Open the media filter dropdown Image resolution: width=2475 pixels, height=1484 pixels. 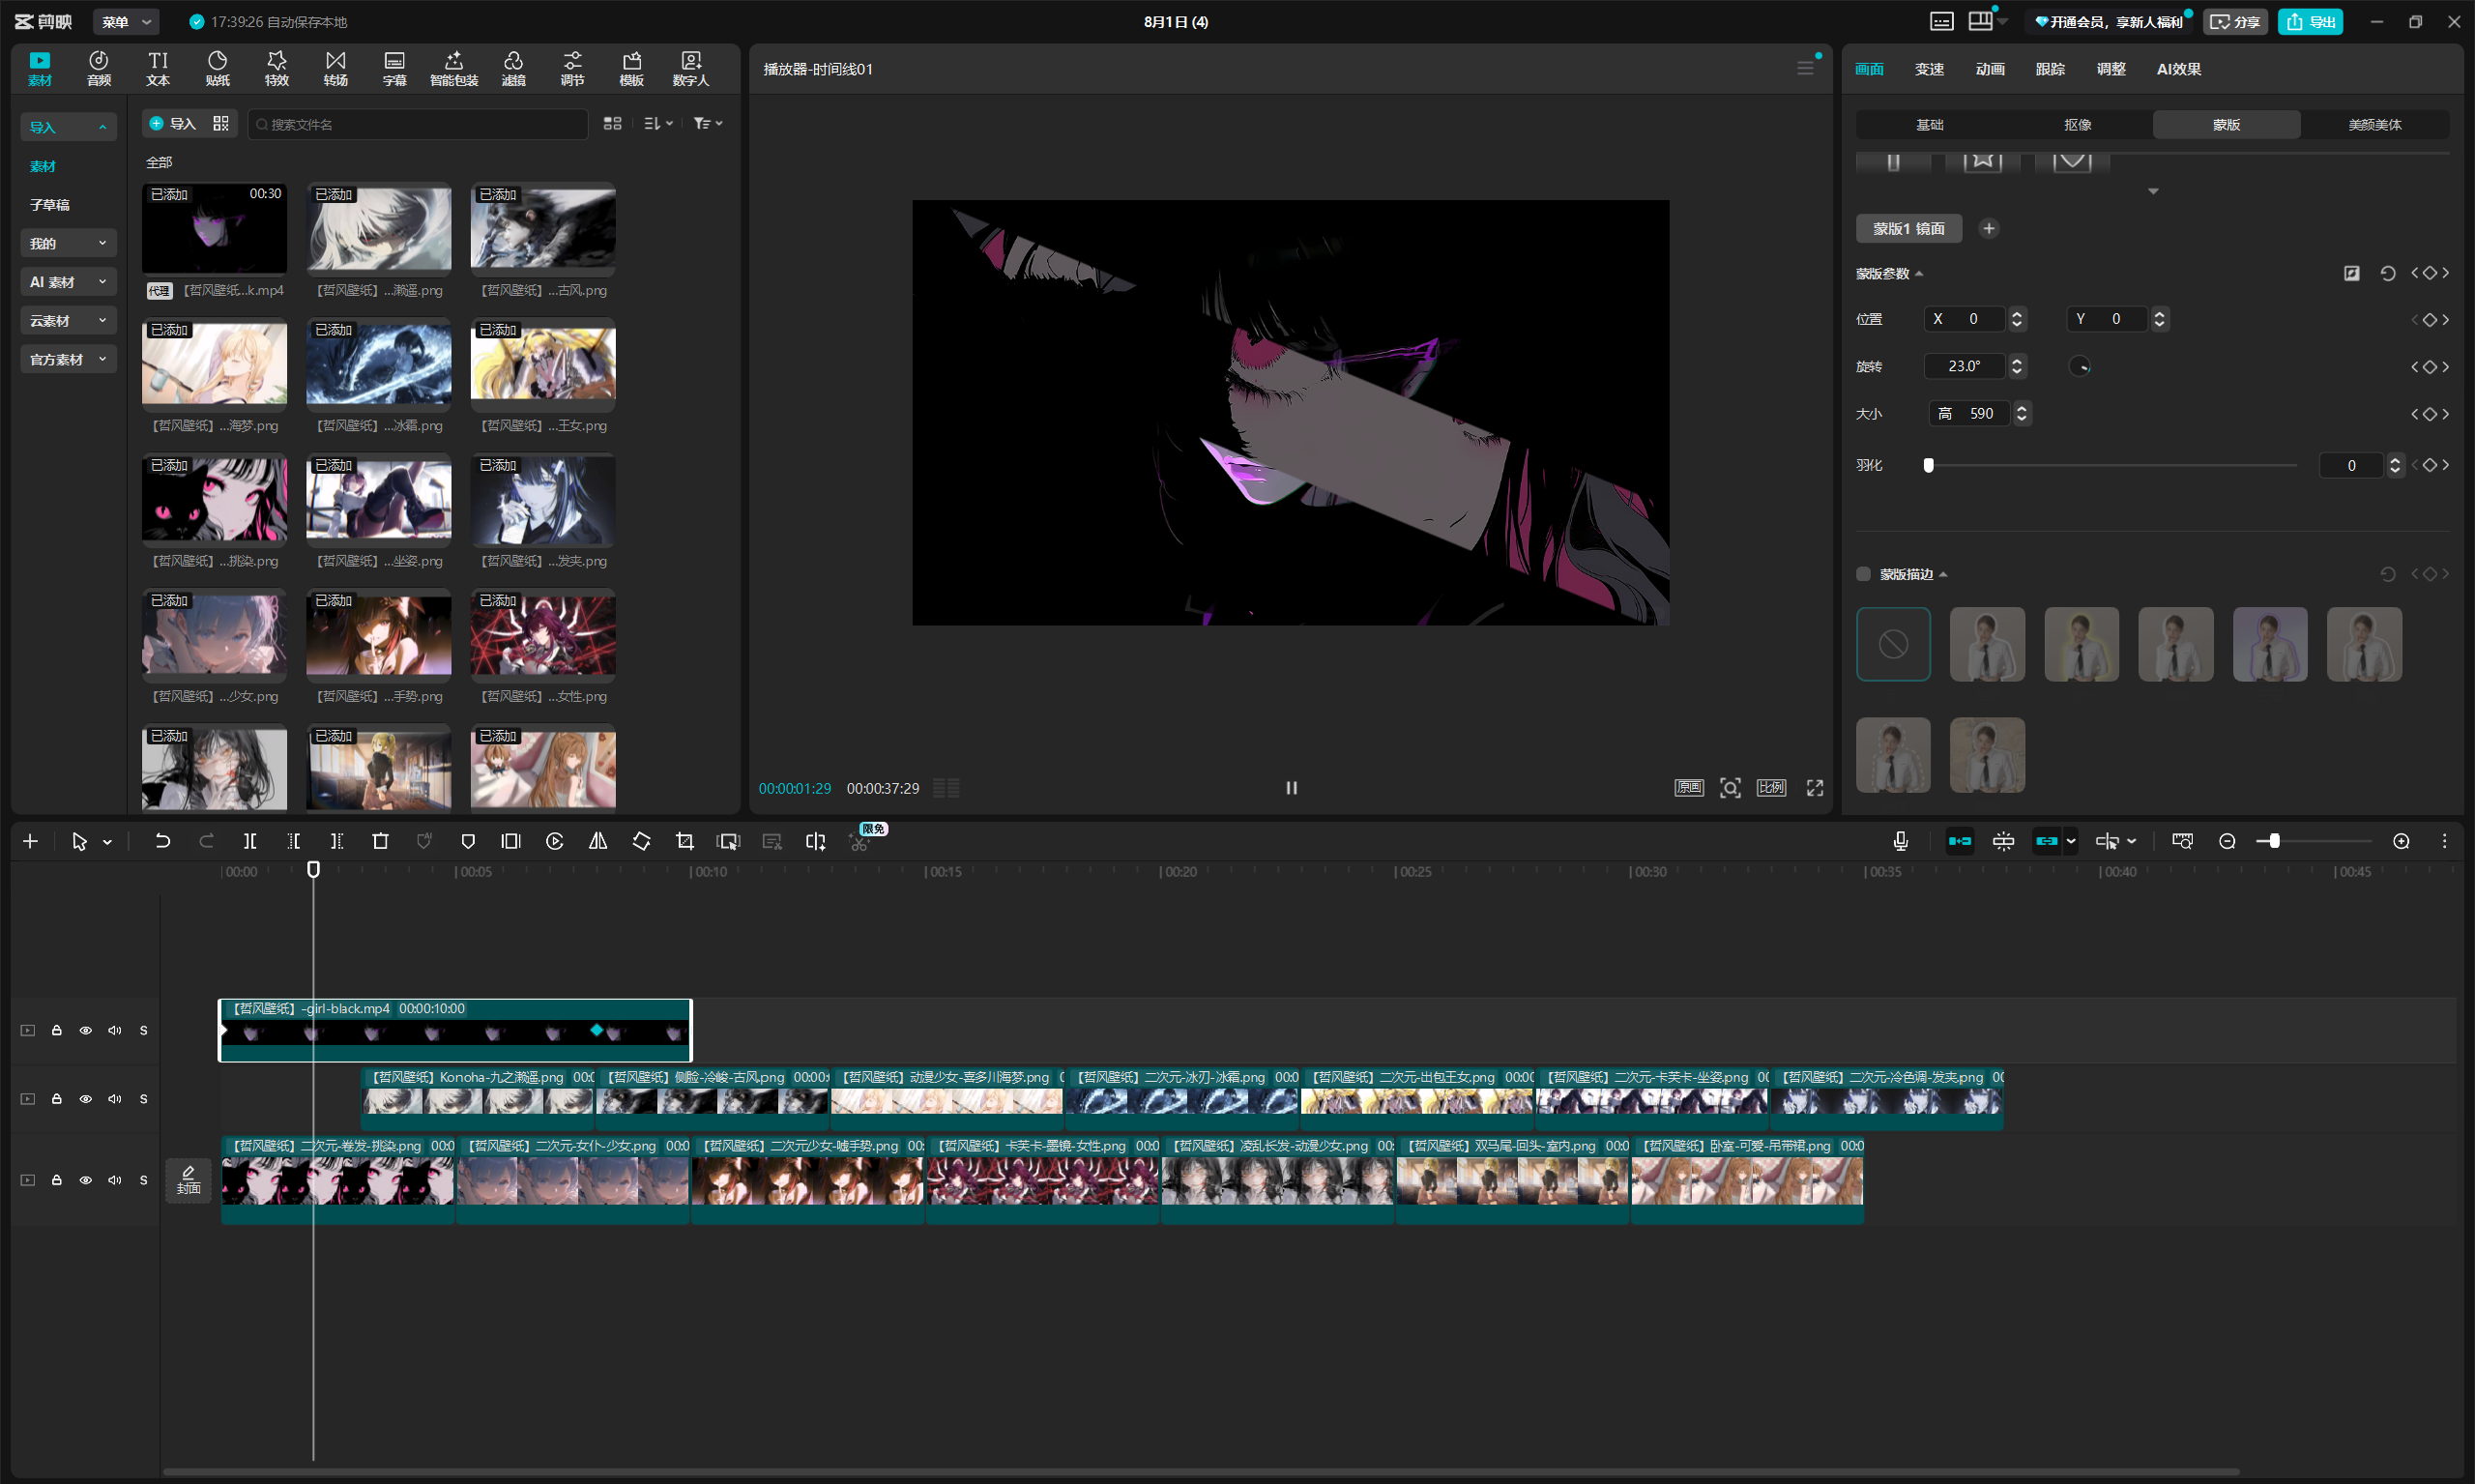coord(708,123)
